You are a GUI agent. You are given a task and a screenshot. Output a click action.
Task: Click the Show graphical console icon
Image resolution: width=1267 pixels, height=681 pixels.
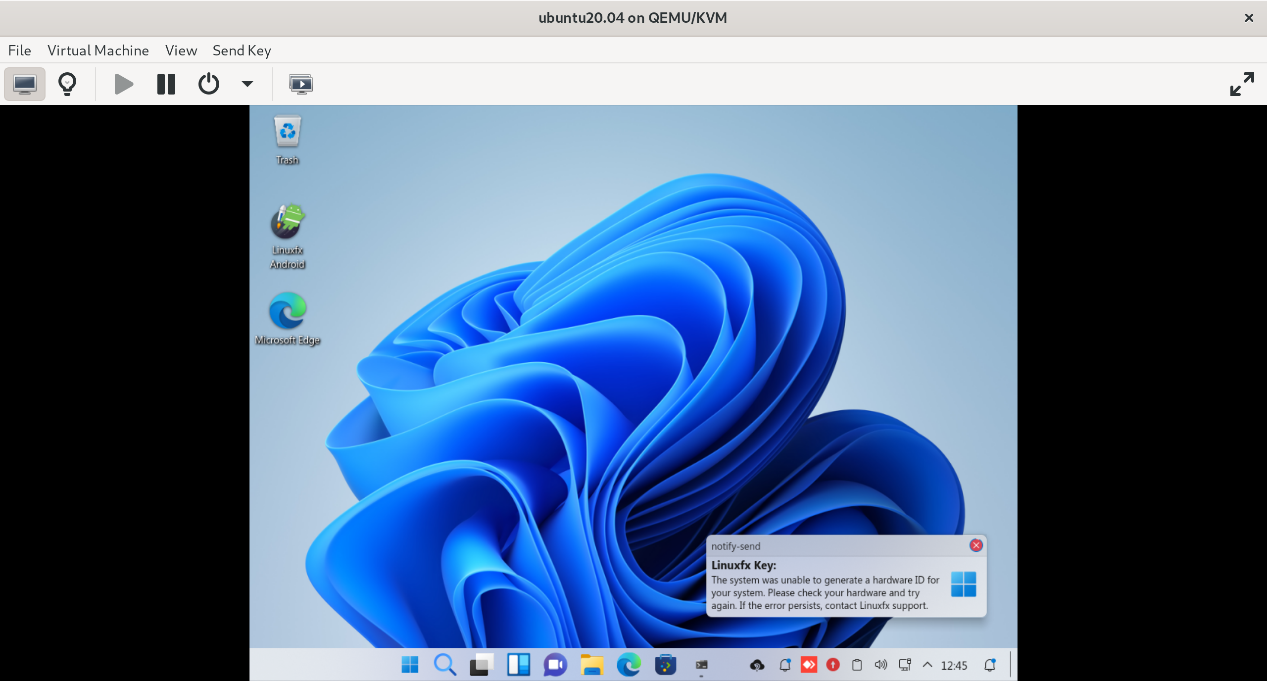click(25, 84)
